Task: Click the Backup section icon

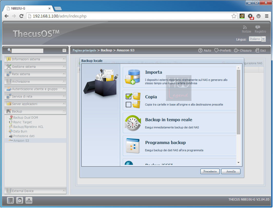Action: [8, 111]
